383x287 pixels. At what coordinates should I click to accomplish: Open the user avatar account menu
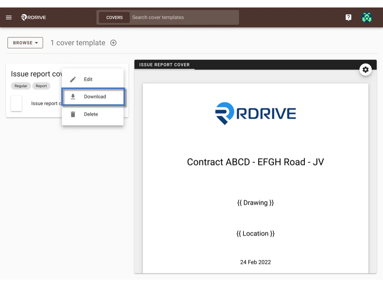click(x=367, y=17)
